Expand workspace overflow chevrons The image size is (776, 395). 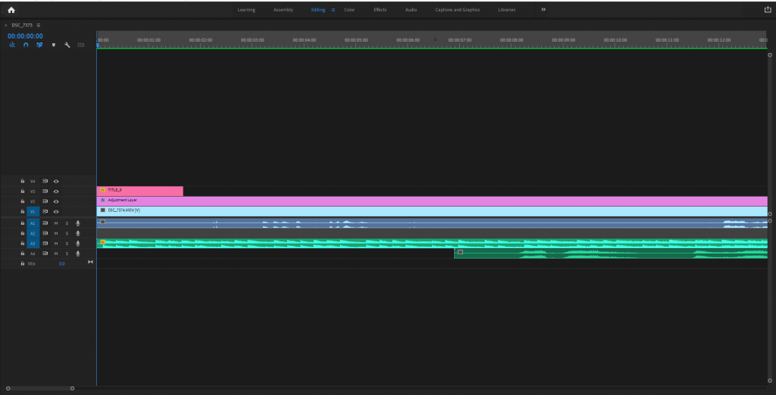(543, 10)
